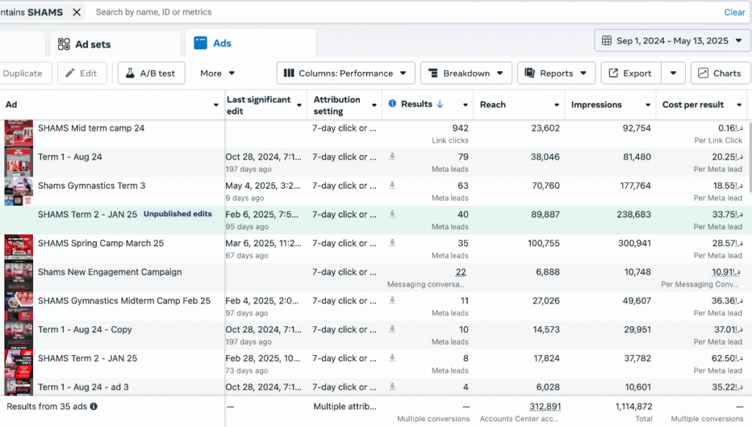Open the Reports menu
The image size is (752, 427).
pos(556,73)
